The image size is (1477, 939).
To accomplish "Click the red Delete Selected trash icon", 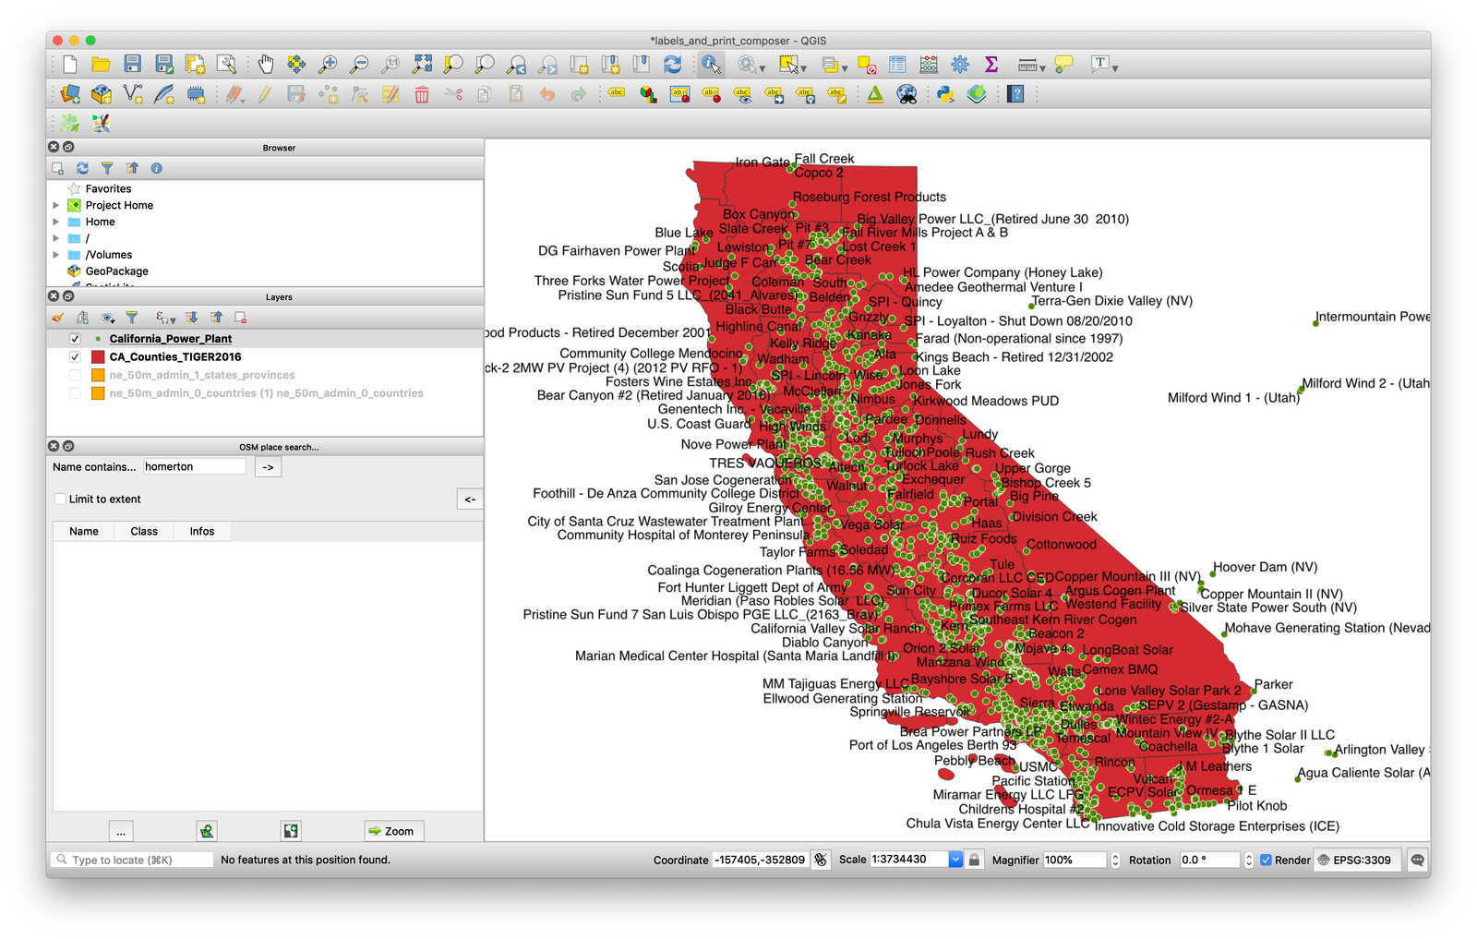I will 422,93.
